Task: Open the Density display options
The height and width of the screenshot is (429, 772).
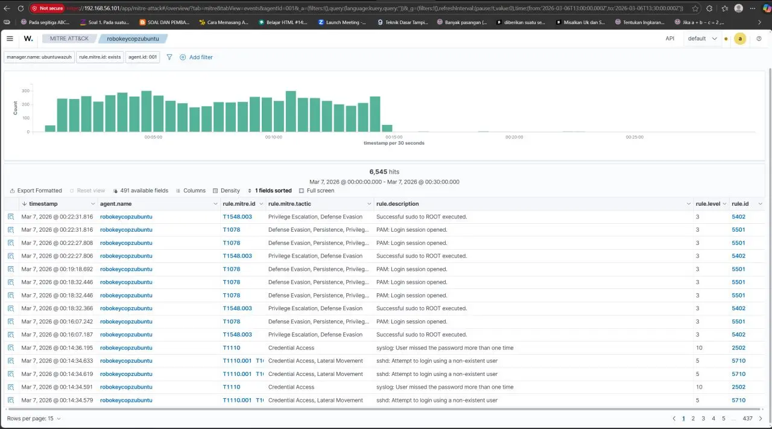Action: point(226,191)
